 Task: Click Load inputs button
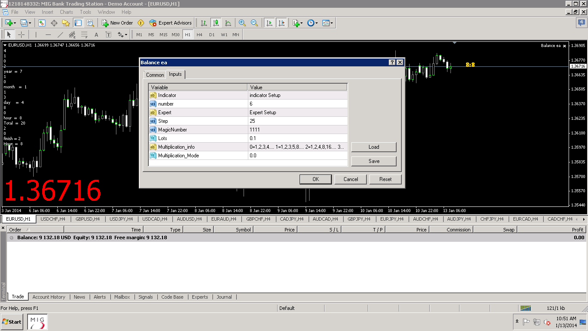pyautogui.click(x=374, y=147)
